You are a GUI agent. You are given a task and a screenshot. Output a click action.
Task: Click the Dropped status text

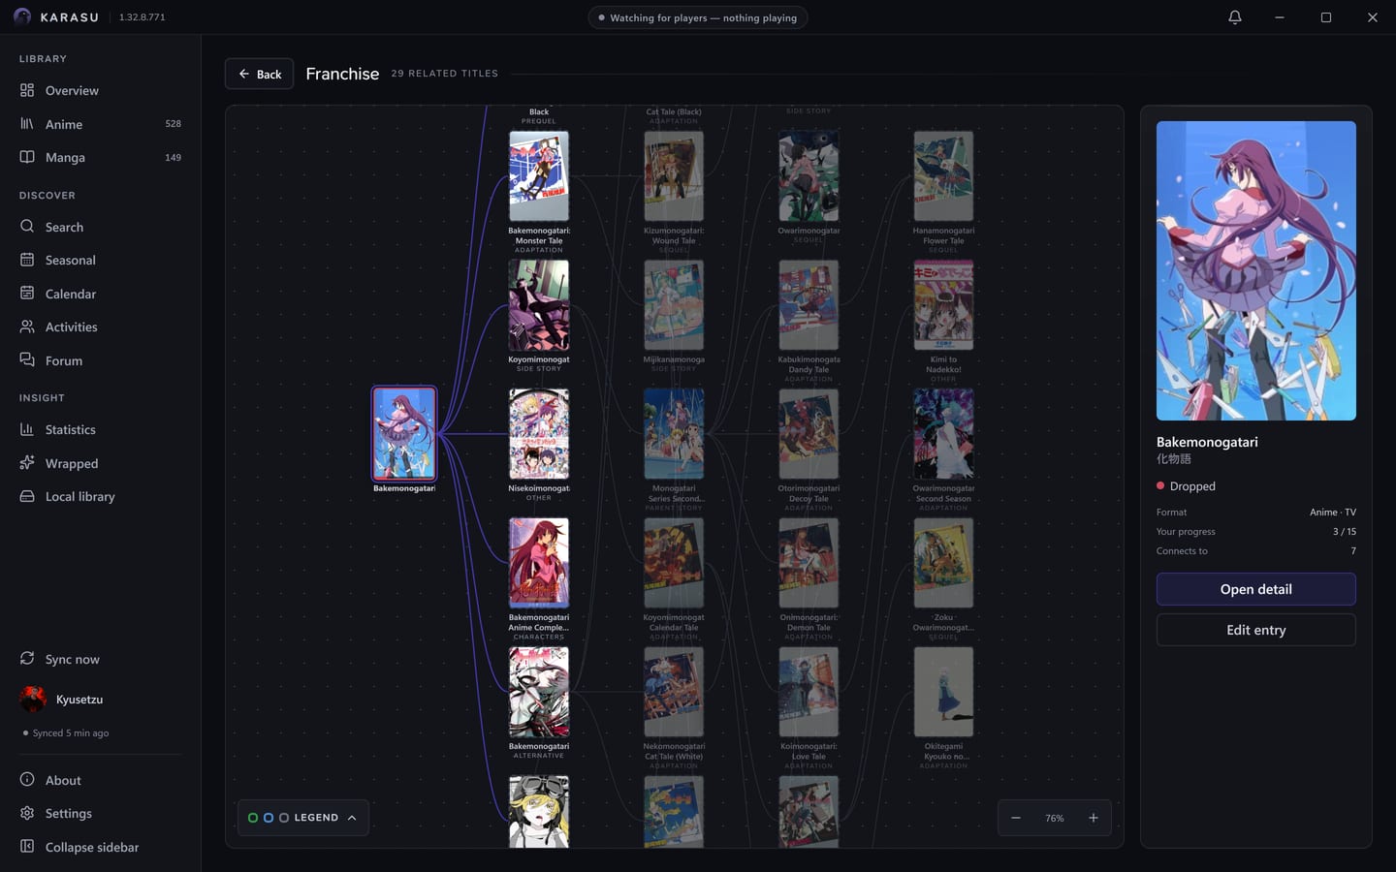[1192, 486]
